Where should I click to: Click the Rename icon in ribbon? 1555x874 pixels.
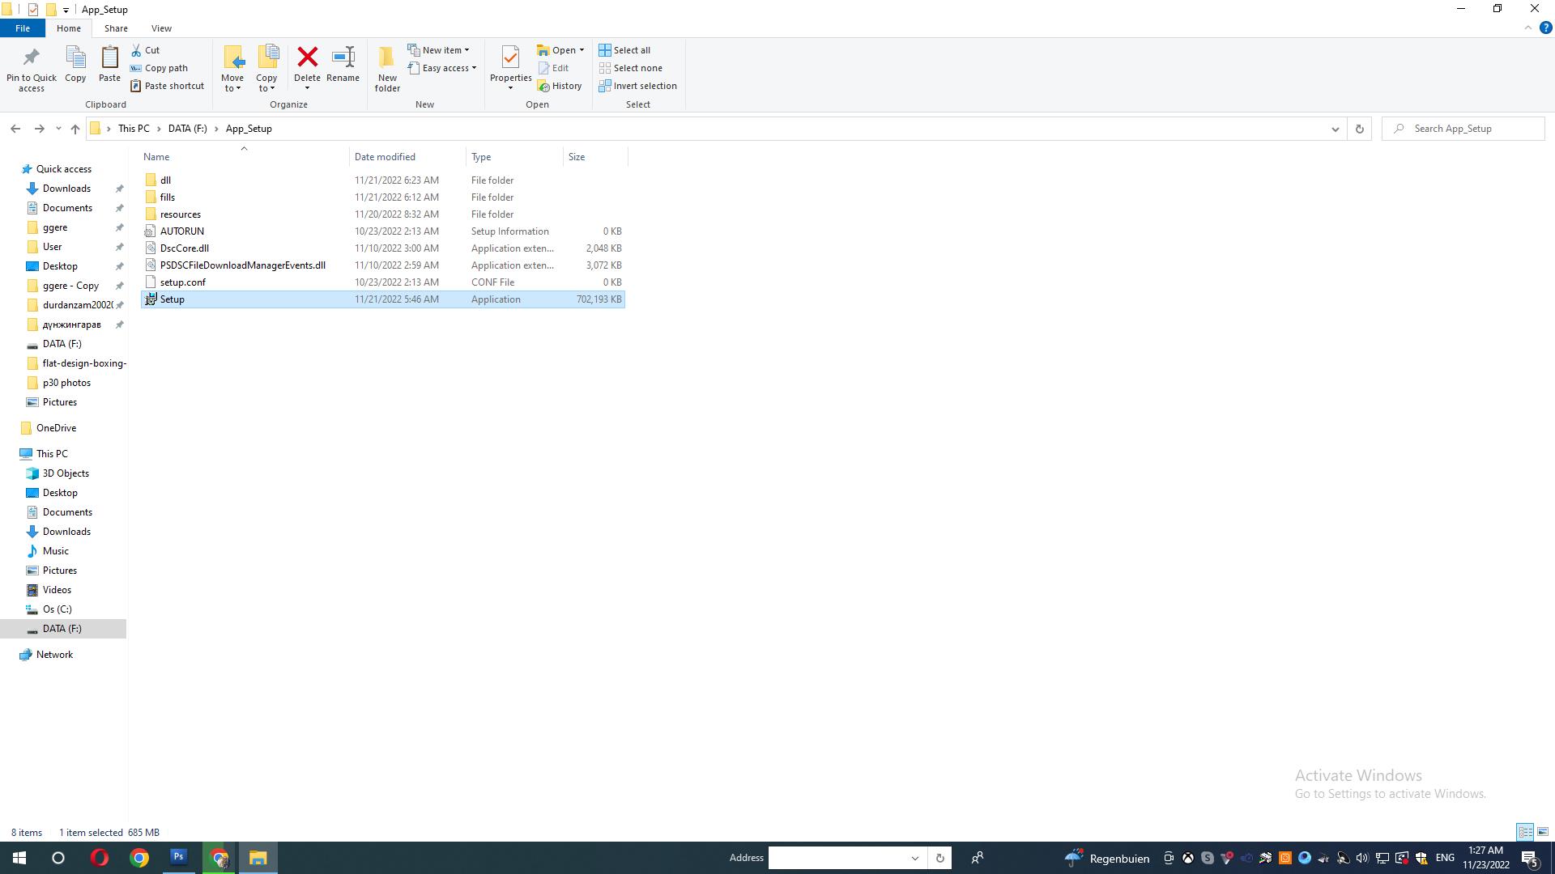point(343,57)
